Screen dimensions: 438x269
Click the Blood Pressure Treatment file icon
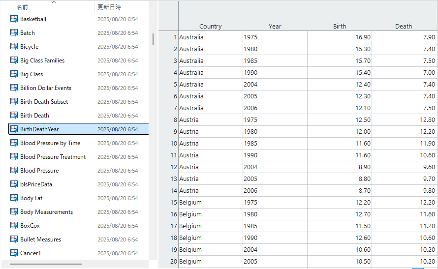coord(14,156)
